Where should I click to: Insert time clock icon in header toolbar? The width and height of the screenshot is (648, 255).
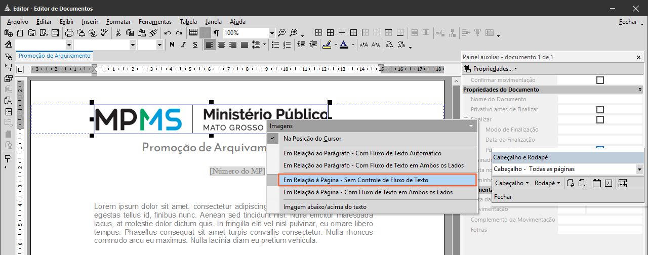tap(609, 183)
